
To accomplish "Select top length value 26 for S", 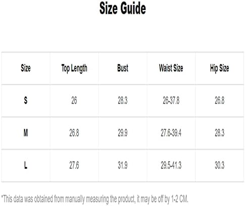I will tap(74, 100).
